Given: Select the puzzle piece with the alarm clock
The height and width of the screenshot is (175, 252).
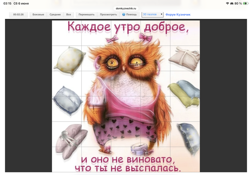Looking at the screenshot, I should pos(126,160).
